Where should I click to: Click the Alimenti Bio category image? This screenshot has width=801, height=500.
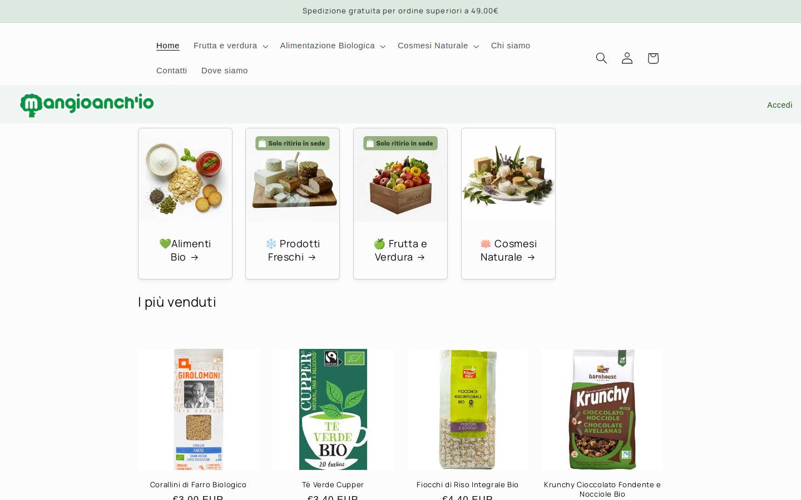coord(185,175)
